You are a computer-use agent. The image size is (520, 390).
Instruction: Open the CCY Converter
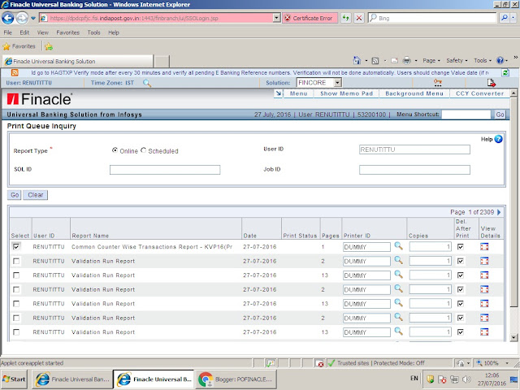click(x=479, y=93)
